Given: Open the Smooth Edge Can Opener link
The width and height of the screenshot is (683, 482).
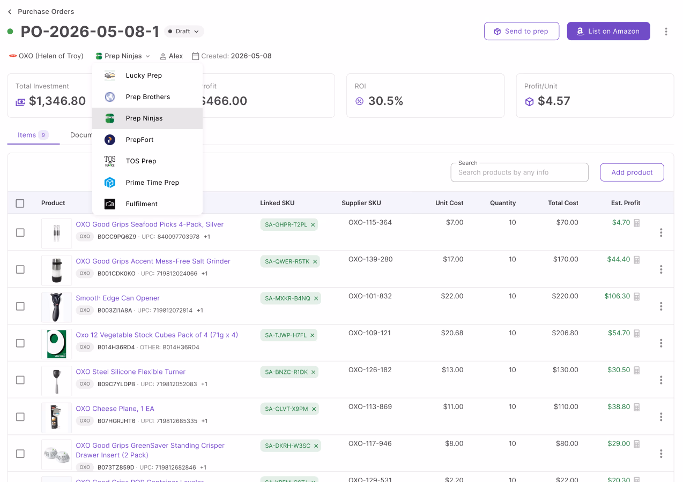Looking at the screenshot, I should click(118, 298).
